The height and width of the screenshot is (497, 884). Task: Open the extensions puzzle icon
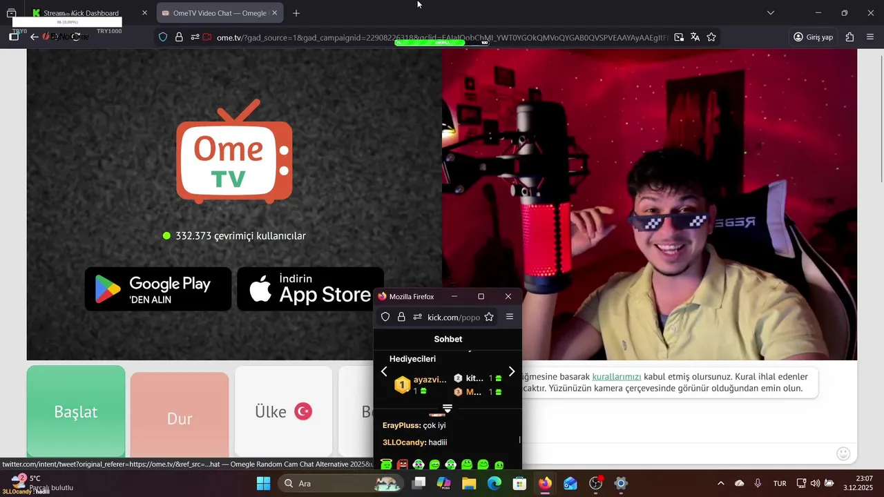[x=849, y=37]
